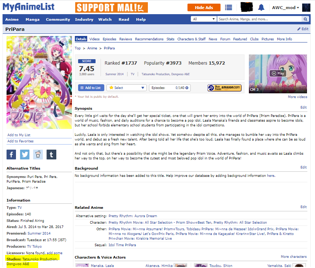Image resolution: width=315 pixels, height=268 pixels.
Task: Share on Reddit icon
Action: click(x=38, y=155)
